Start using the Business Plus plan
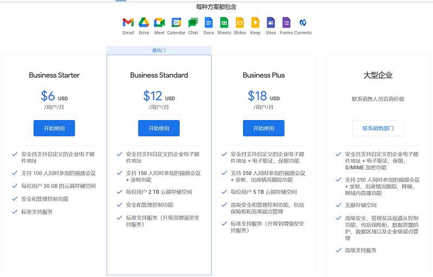The width and height of the screenshot is (433, 277). 264,128
